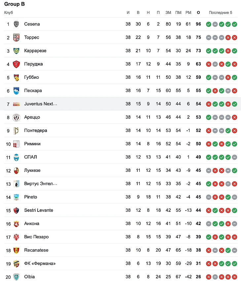Click the Последние 5 column header

[x=221, y=13]
